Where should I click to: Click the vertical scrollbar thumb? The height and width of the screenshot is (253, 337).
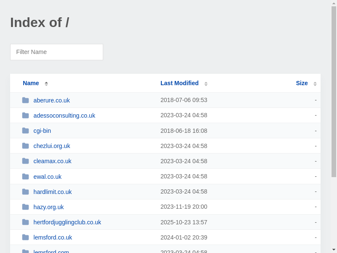click(x=334, y=91)
